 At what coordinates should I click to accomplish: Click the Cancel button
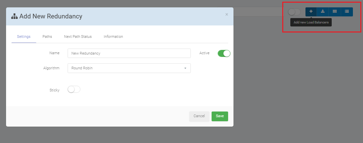click(199, 116)
